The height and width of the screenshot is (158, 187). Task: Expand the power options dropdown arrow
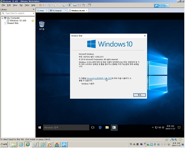[x=43, y=5]
